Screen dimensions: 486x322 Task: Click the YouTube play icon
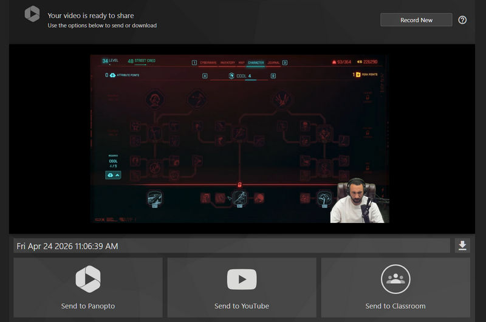coord(242,279)
